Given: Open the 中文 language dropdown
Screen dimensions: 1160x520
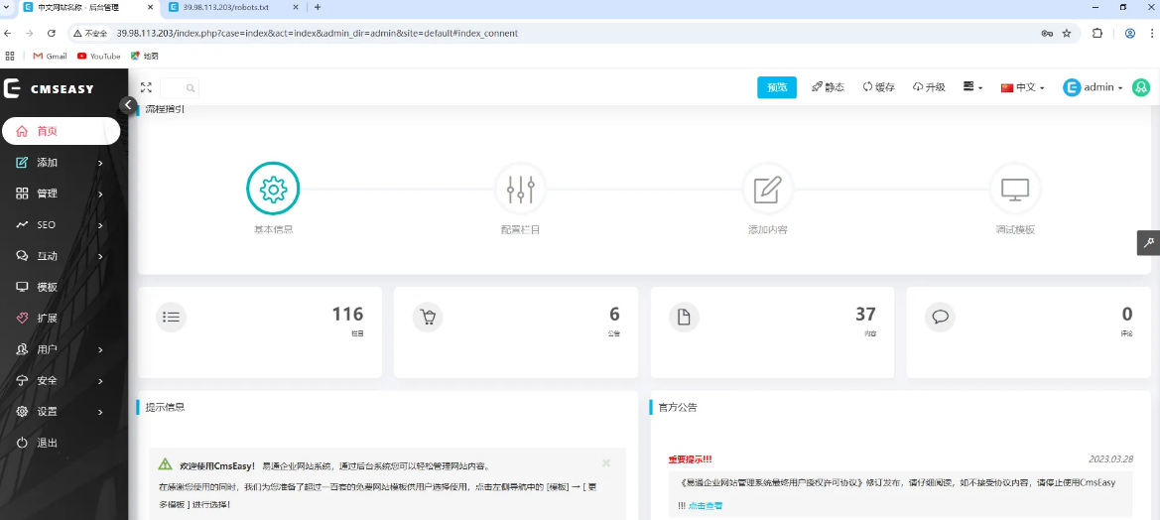Looking at the screenshot, I should click(x=1023, y=87).
